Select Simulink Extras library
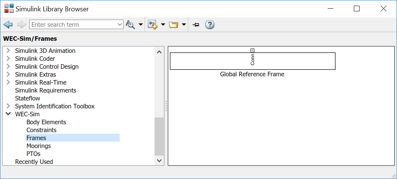 click(x=36, y=74)
